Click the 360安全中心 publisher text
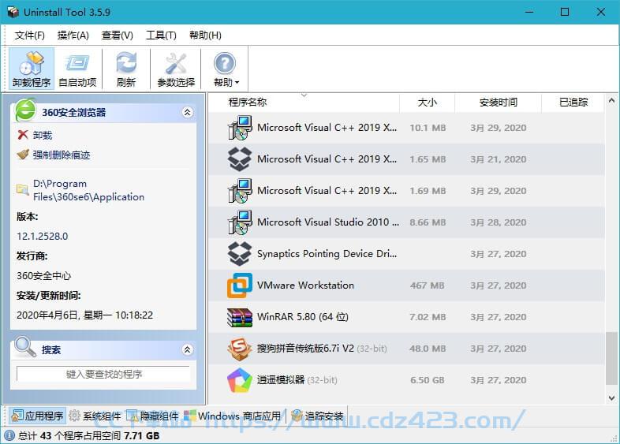 point(43,275)
